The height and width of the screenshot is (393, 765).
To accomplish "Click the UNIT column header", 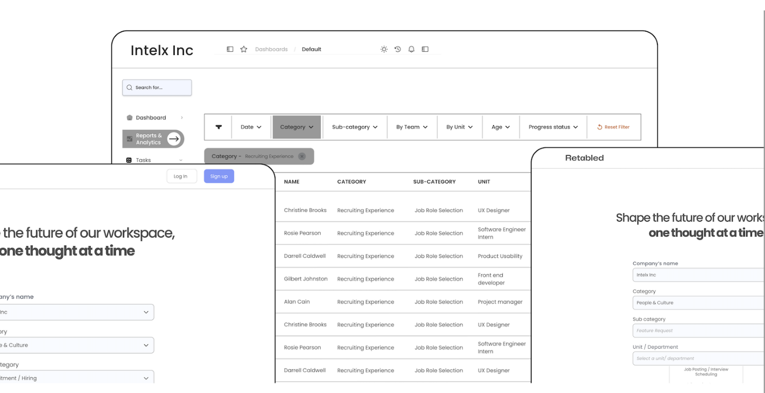I will [x=484, y=182].
